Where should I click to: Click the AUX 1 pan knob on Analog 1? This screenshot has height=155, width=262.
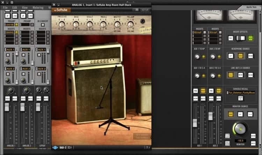click(8, 62)
